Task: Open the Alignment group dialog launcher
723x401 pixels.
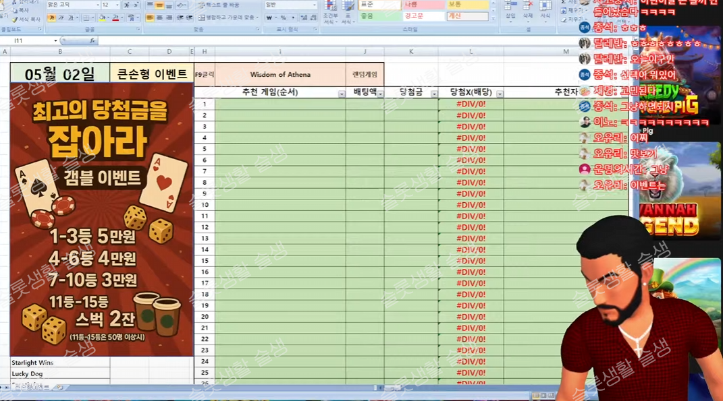Action: point(257,30)
